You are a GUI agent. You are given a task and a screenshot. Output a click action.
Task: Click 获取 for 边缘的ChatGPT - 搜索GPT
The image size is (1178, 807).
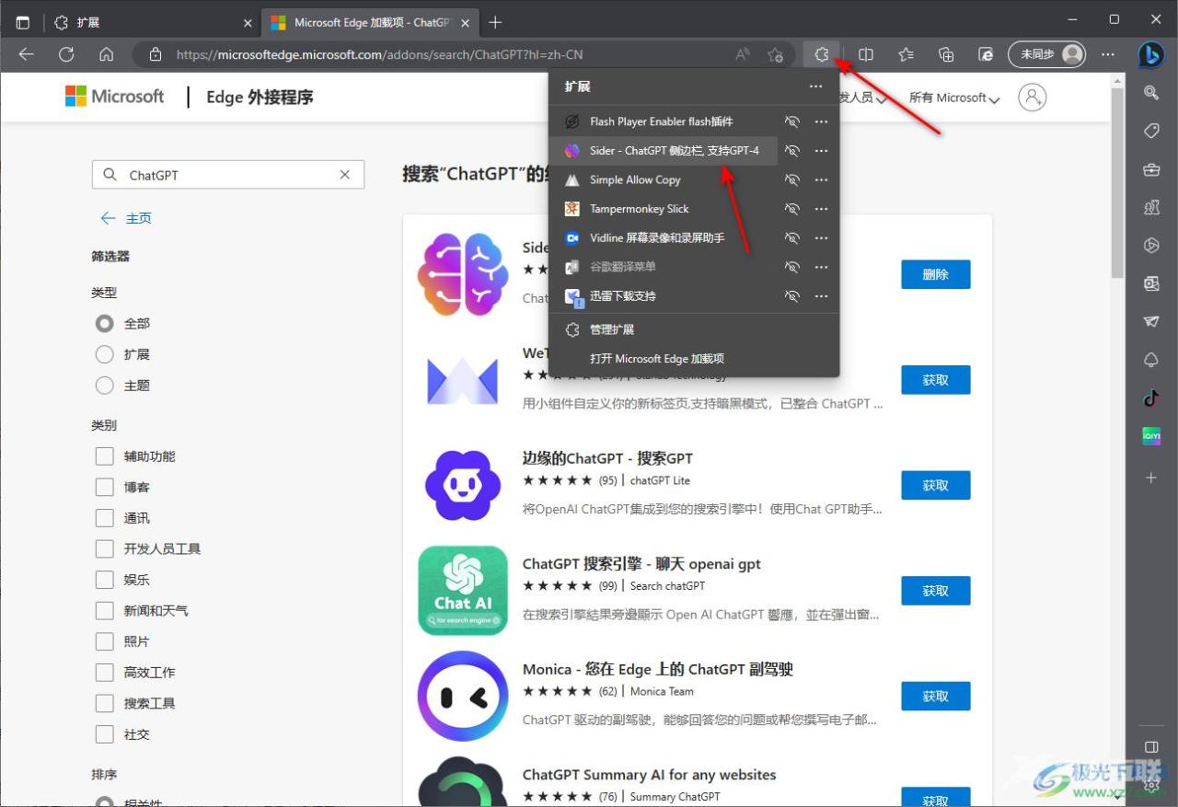tap(935, 485)
